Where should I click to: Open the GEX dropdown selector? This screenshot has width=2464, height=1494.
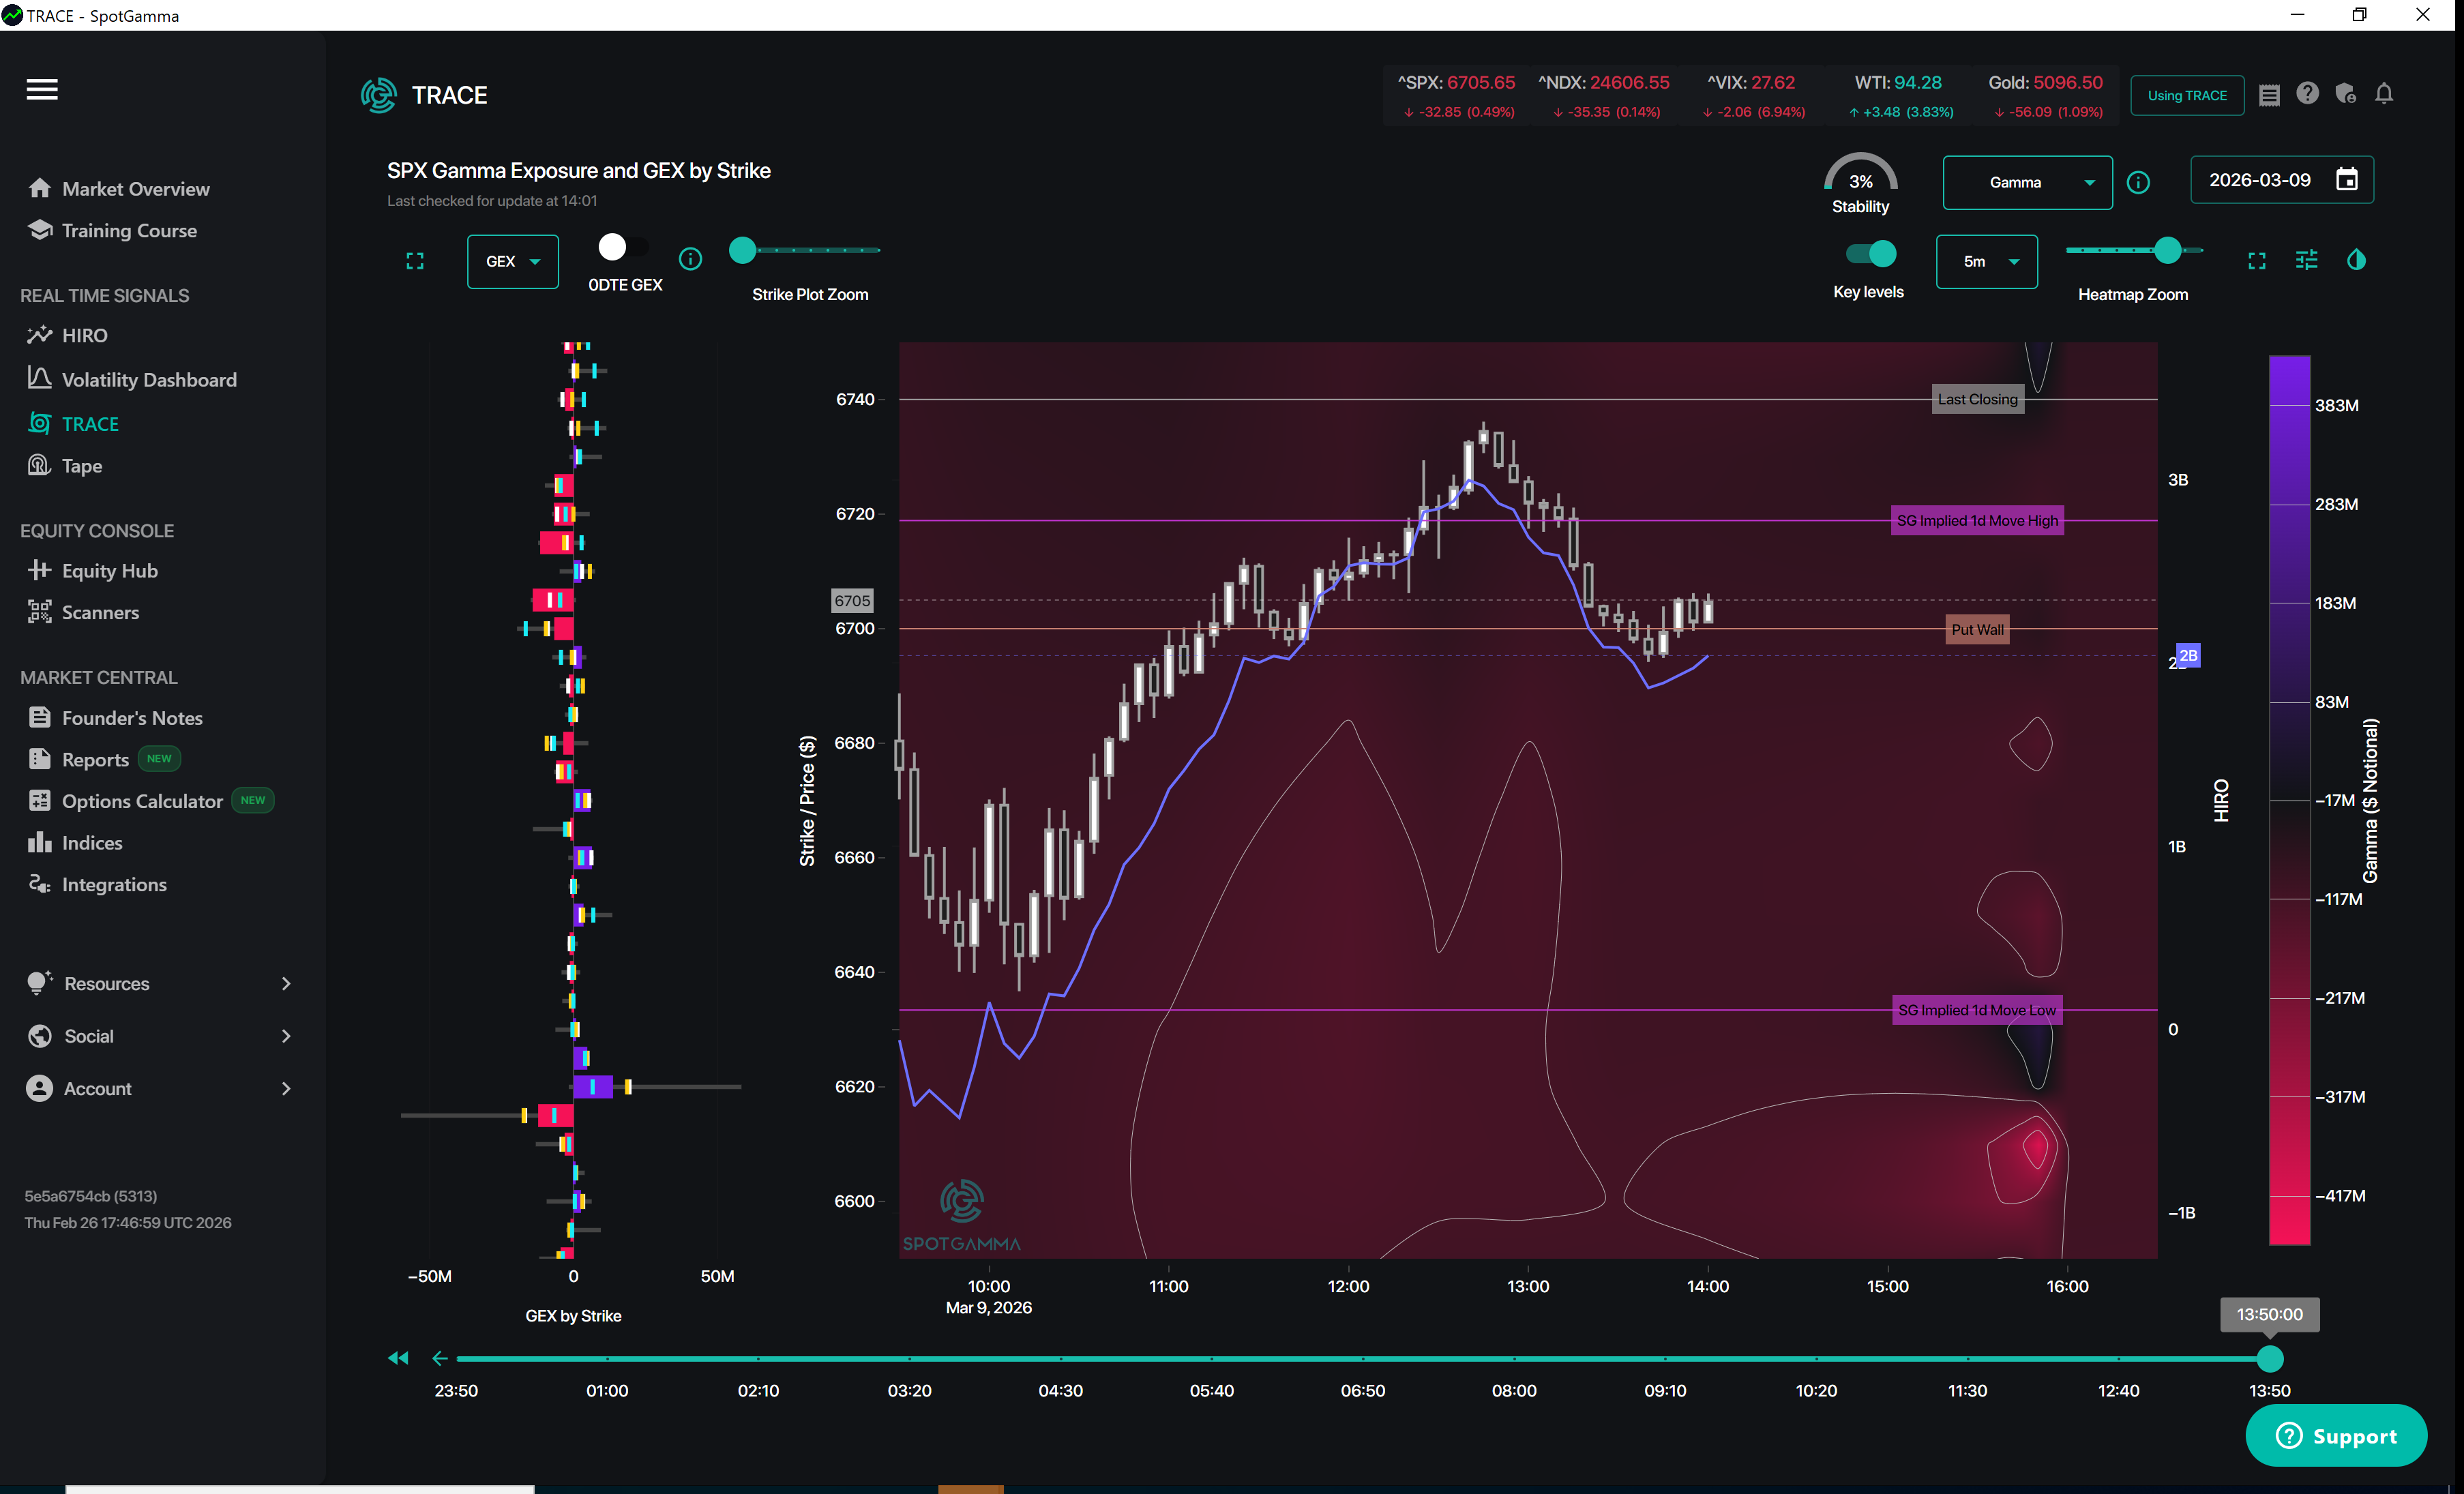point(512,261)
